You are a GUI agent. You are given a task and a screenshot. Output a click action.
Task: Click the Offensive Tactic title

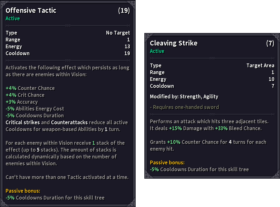click(x=31, y=11)
